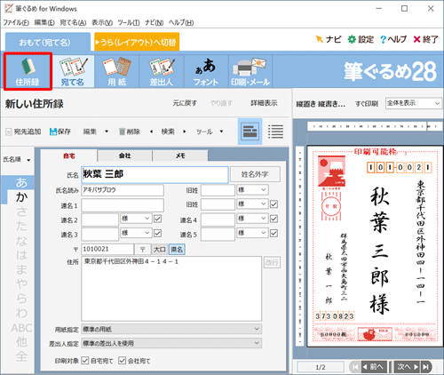Expand the 編集 dropdown arrow
The image size is (444, 375).
click(x=107, y=132)
